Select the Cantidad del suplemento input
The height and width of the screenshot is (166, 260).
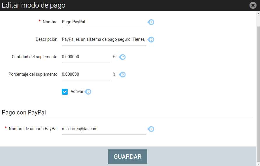pos(86,57)
